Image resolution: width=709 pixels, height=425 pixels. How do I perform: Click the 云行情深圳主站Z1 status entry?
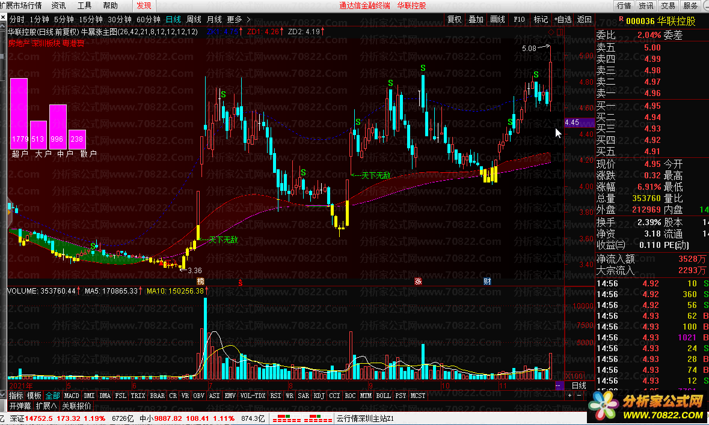365,418
